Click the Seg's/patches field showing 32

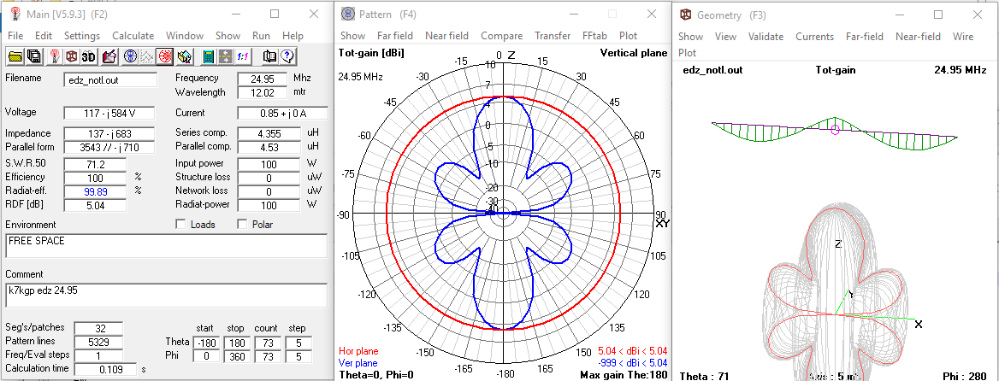[x=99, y=328]
